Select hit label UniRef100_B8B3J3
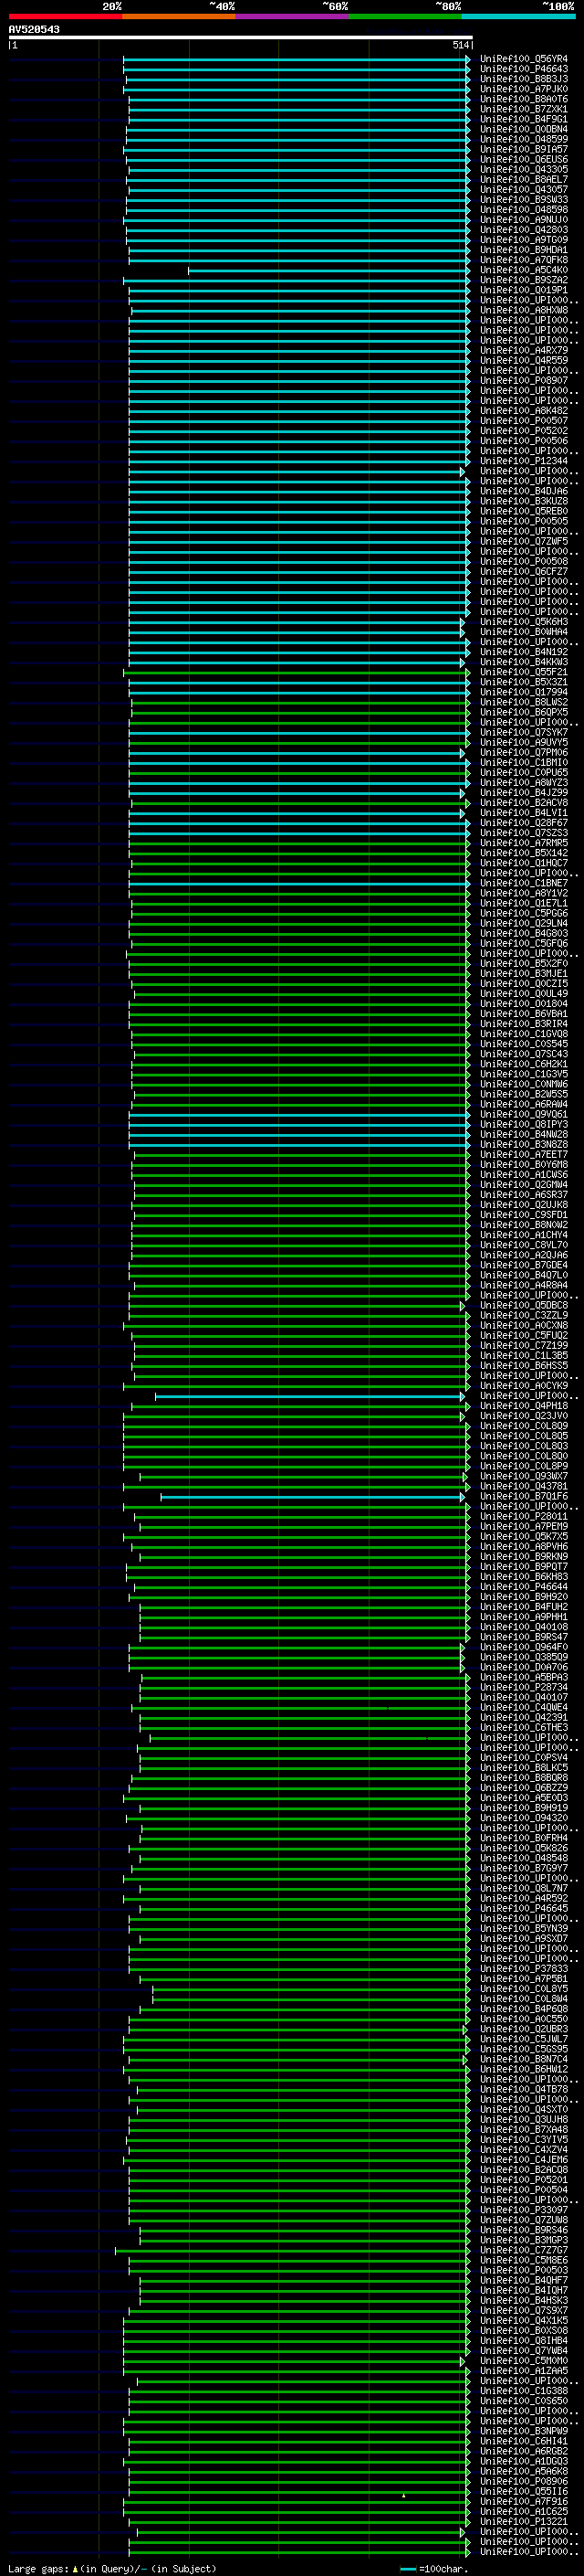The width and height of the screenshot is (584, 2576). (x=524, y=79)
